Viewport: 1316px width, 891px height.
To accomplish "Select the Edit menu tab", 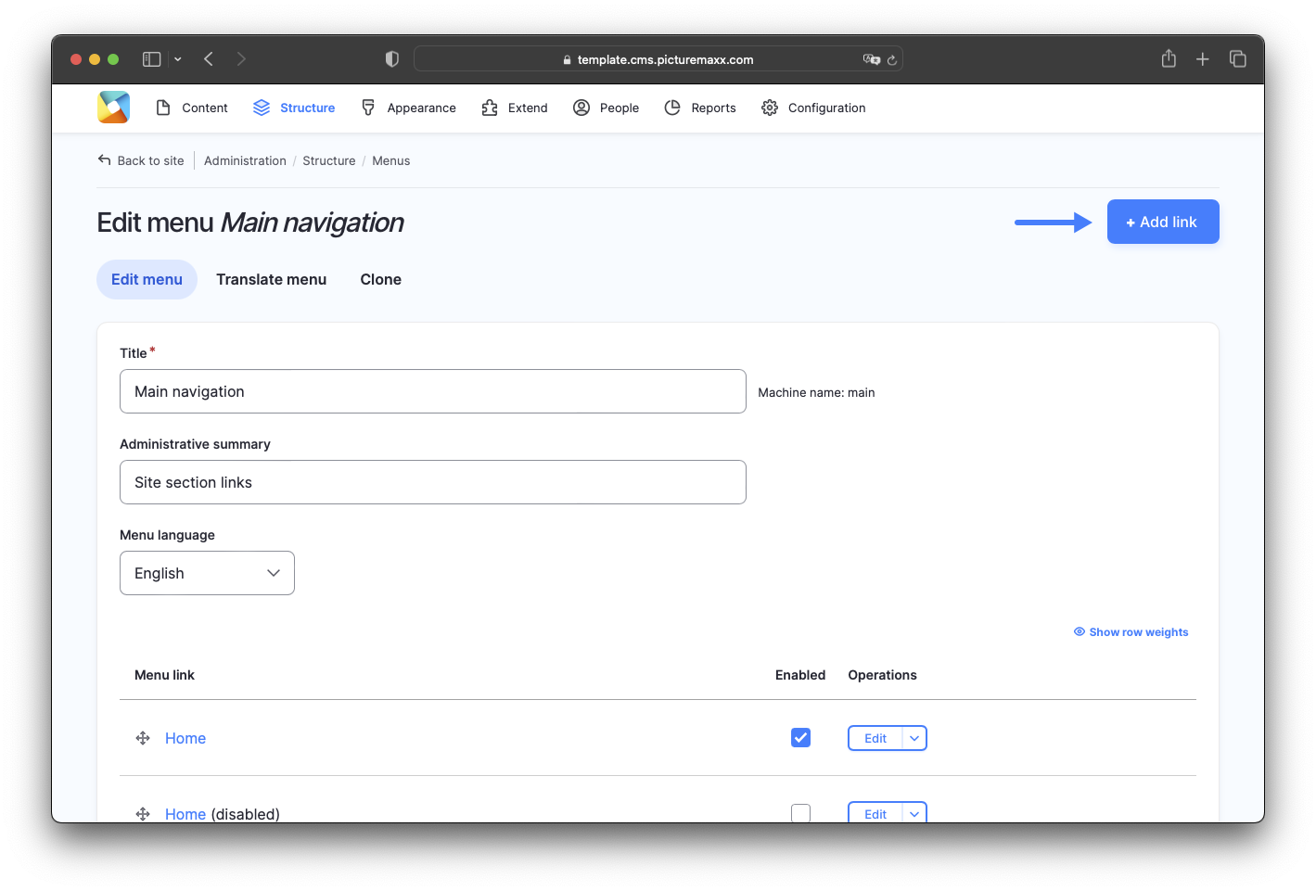I will [x=147, y=279].
